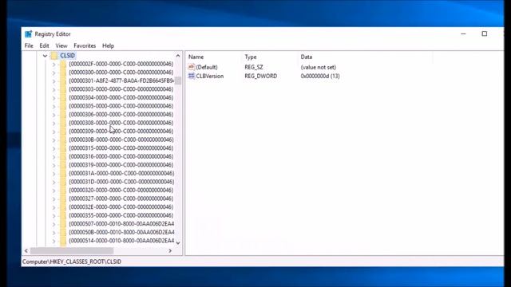Expand the {0000050B-0000-0010-8000-00AA006D2EA4 key
This screenshot has width=511, height=287.
[53, 233]
